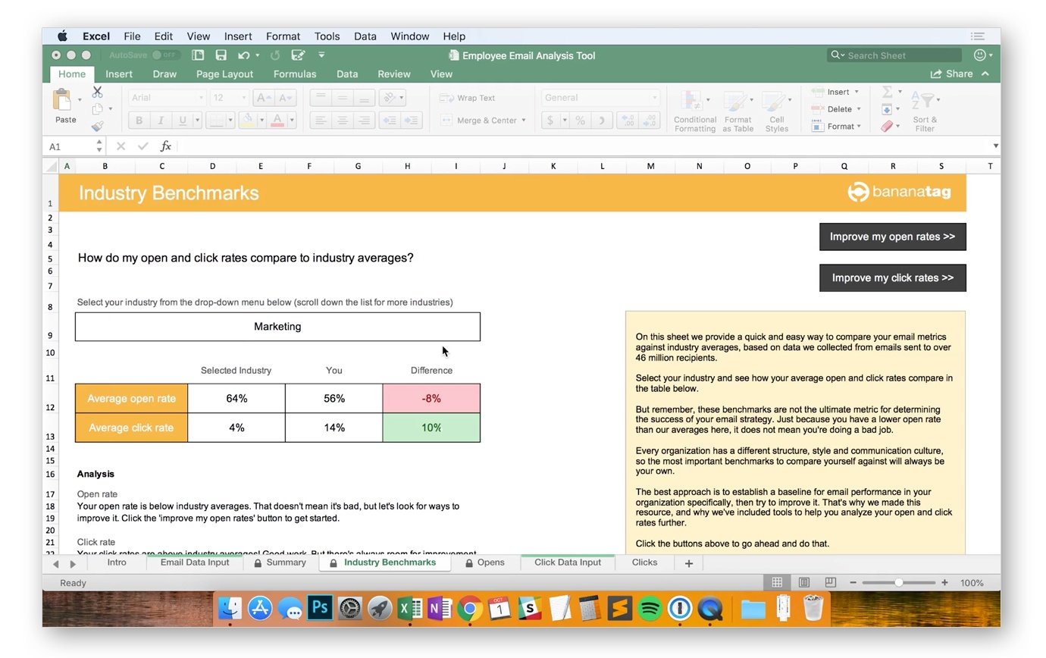Click the Increase Font Size icon
The width and height of the screenshot is (1046, 658).
click(263, 98)
